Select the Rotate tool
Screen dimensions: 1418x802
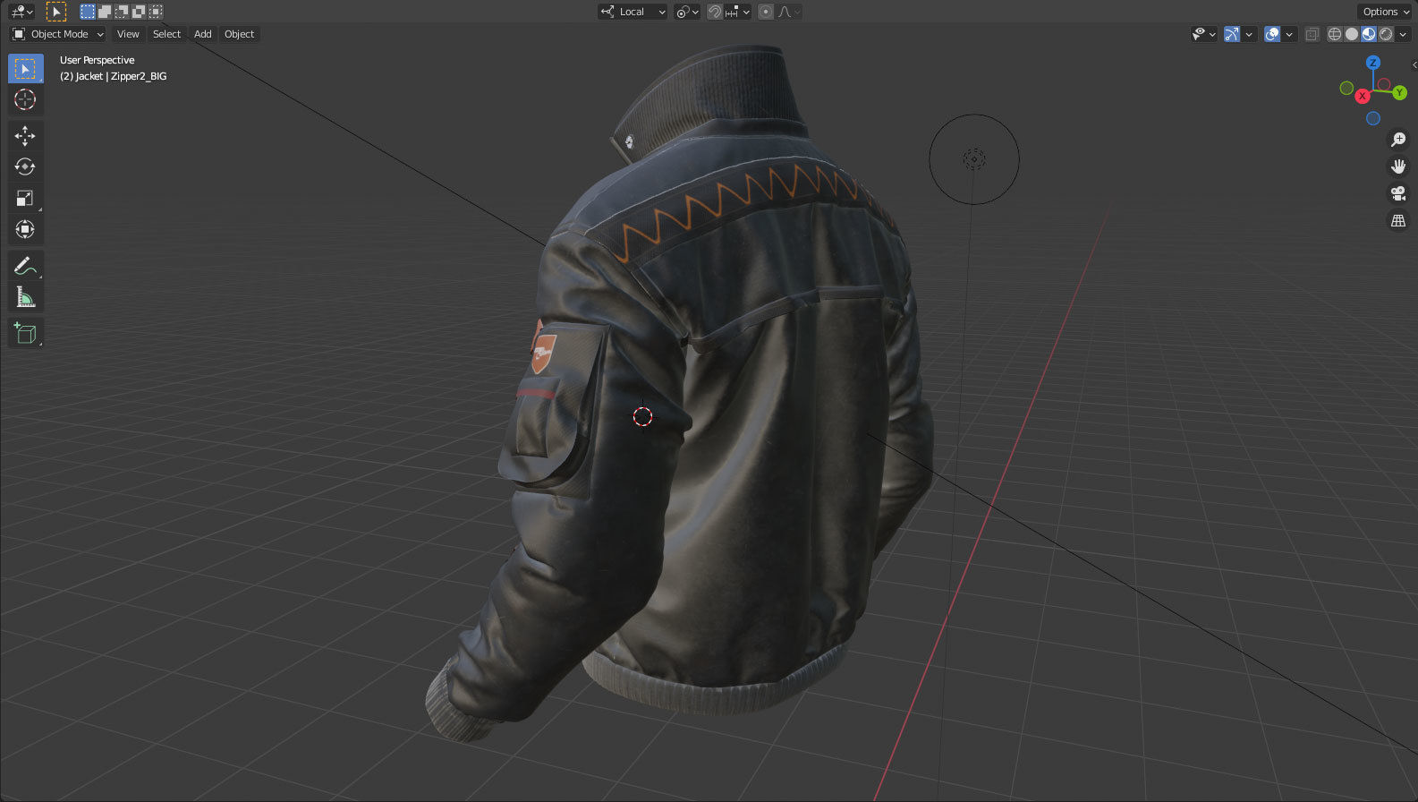[x=25, y=166]
